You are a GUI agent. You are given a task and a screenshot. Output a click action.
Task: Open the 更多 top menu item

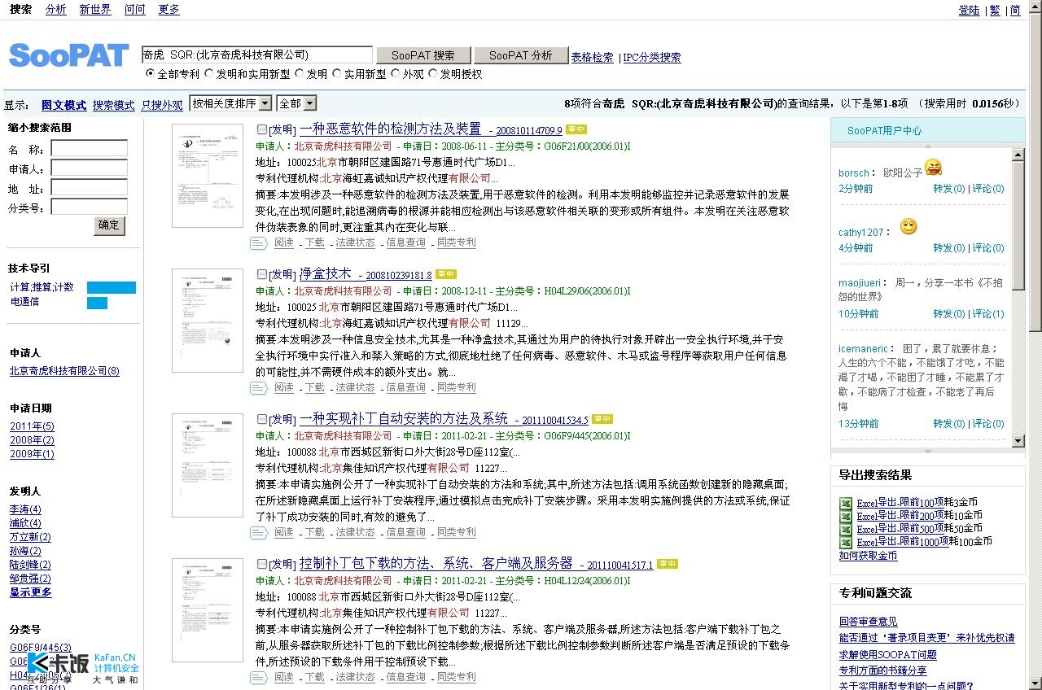[169, 10]
